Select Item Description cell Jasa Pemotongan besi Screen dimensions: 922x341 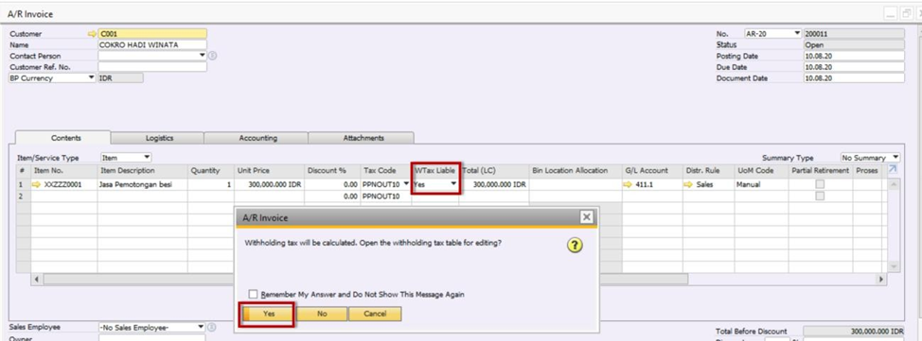click(x=142, y=184)
